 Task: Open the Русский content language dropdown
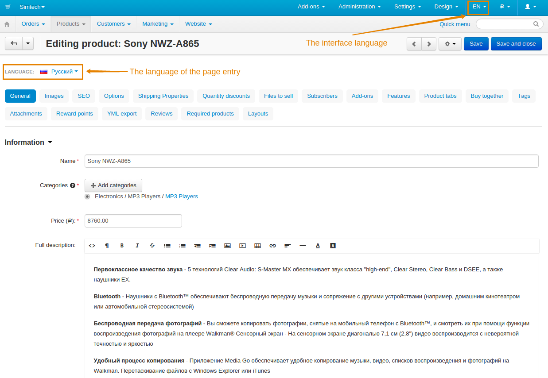[x=59, y=71]
